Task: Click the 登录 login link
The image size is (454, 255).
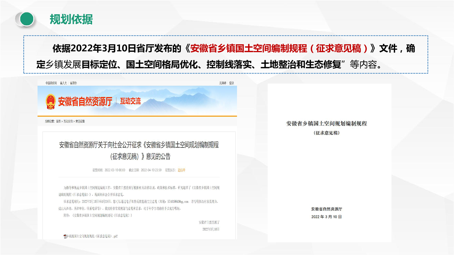Action: click(x=231, y=83)
